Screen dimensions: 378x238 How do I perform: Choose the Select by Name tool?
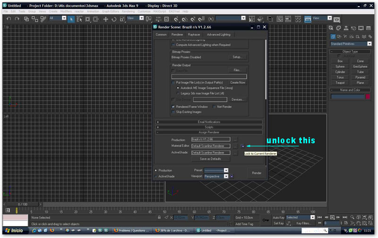79,19
